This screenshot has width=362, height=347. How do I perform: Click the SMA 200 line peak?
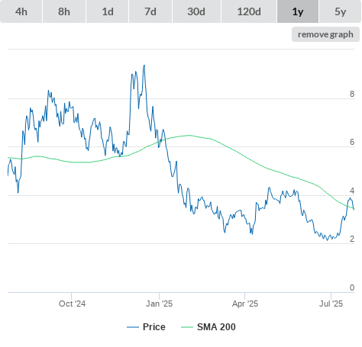point(189,135)
